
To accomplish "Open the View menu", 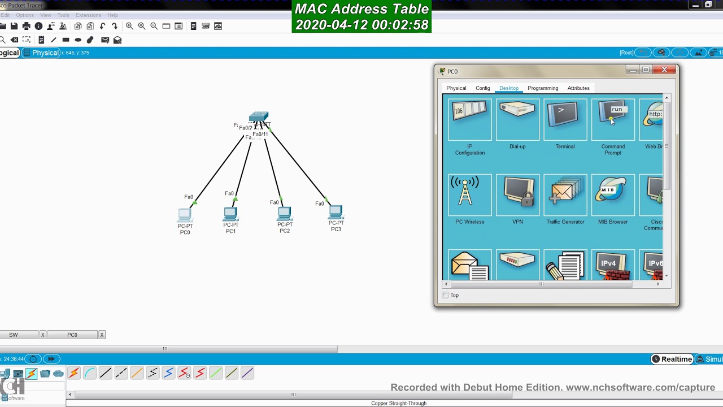I will (46, 15).
